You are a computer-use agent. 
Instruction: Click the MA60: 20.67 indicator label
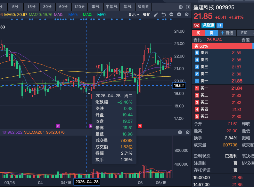click(16, 15)
